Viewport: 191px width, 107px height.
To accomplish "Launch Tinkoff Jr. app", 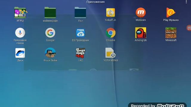I will (110, 12).
